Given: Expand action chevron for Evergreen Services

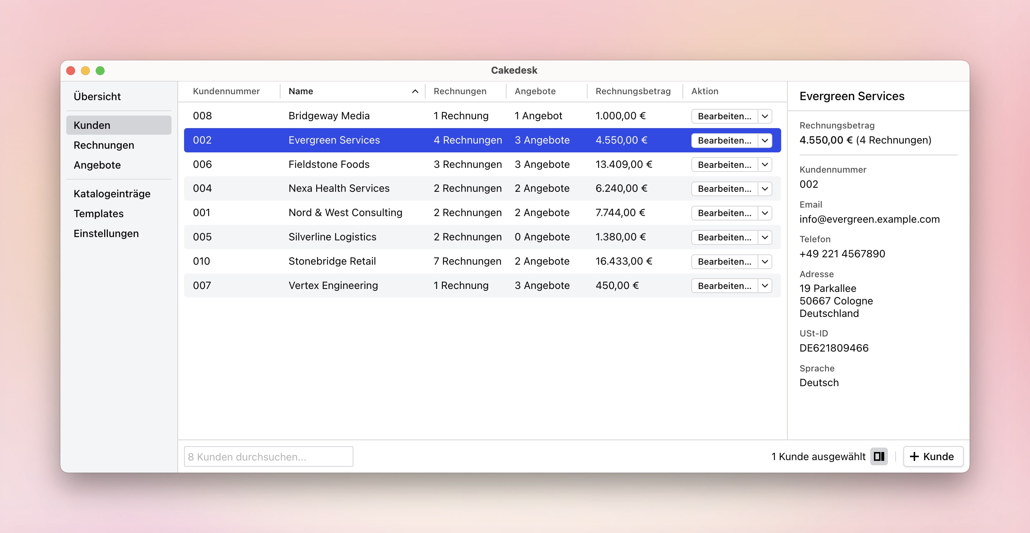Looking at the screenshot, I should (x=765, y=140).
